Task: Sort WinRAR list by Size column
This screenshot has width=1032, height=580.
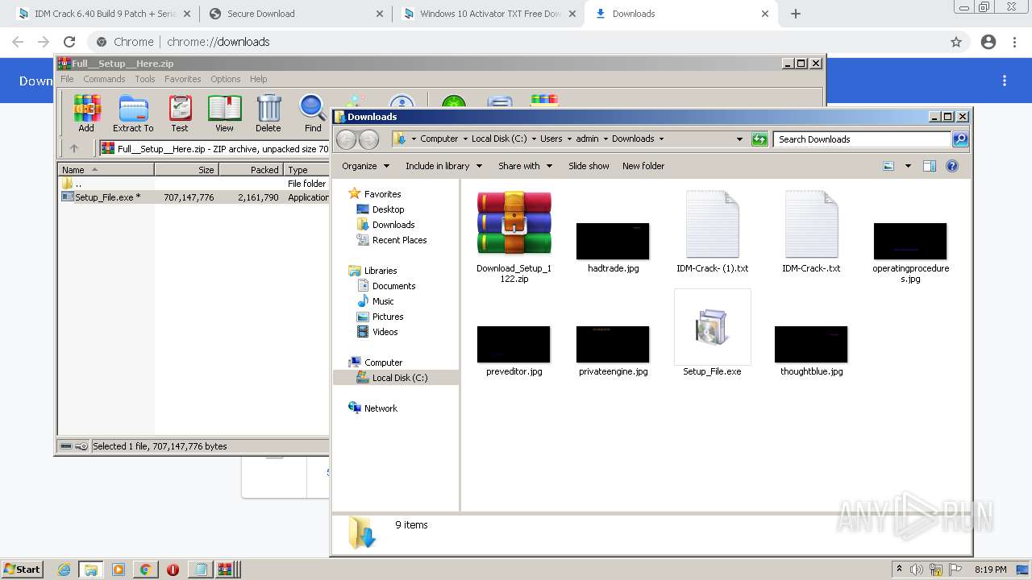Action: tap(186, 170)
